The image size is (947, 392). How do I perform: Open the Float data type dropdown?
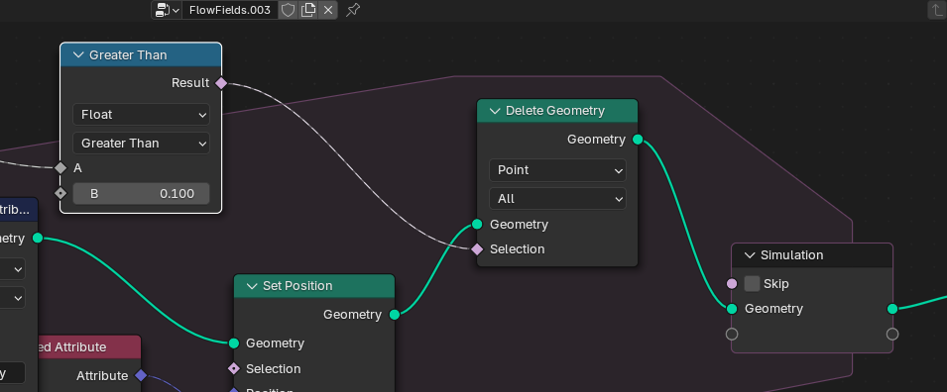142,115
